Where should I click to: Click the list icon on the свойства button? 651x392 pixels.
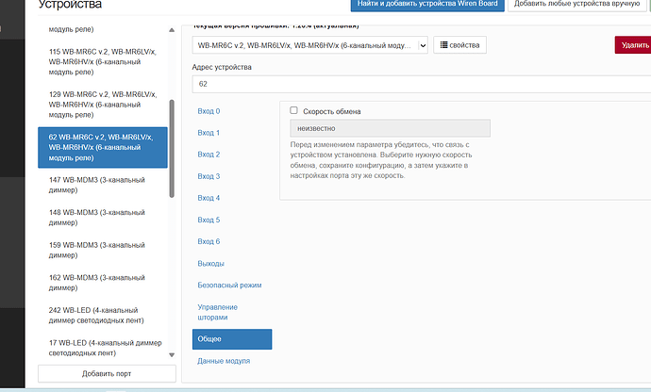(x=443, y=45)
